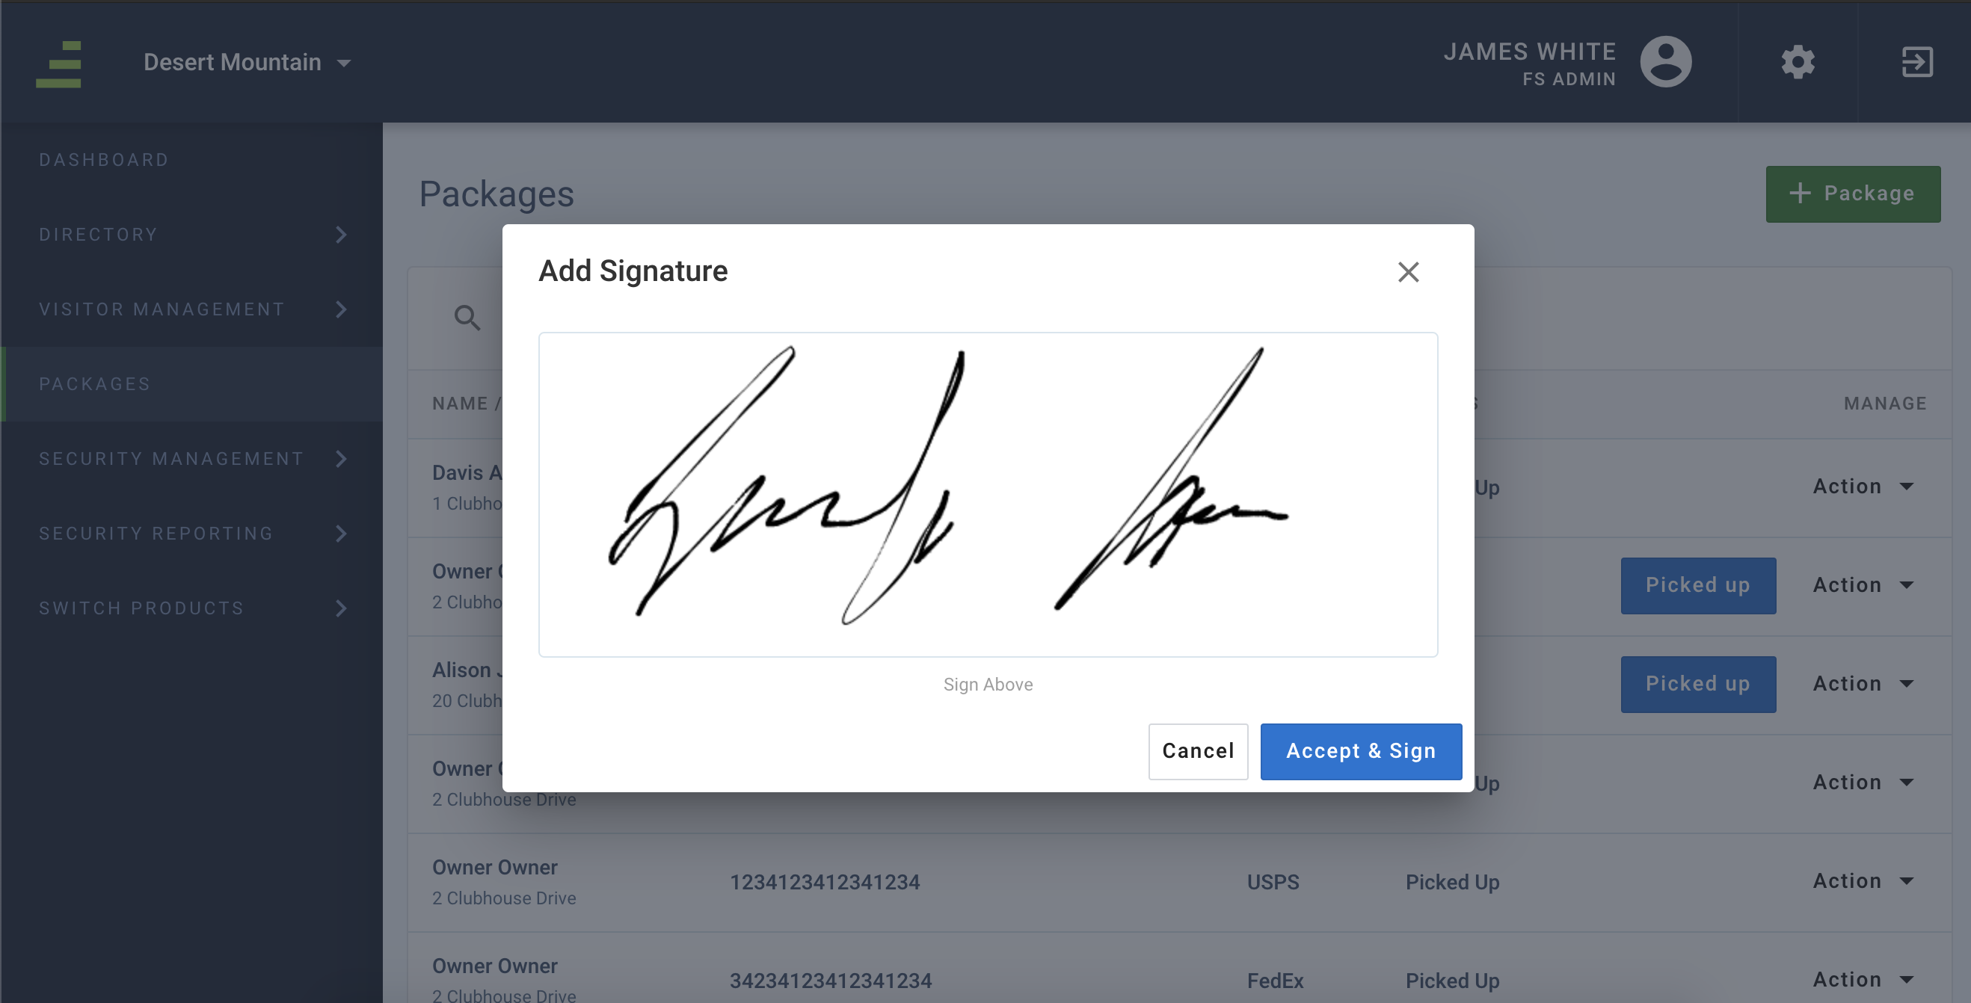The width and height of the screenshot is (1971, 1003).
Task: Click the green stacked-bars app logo
Action: [59, 64]
